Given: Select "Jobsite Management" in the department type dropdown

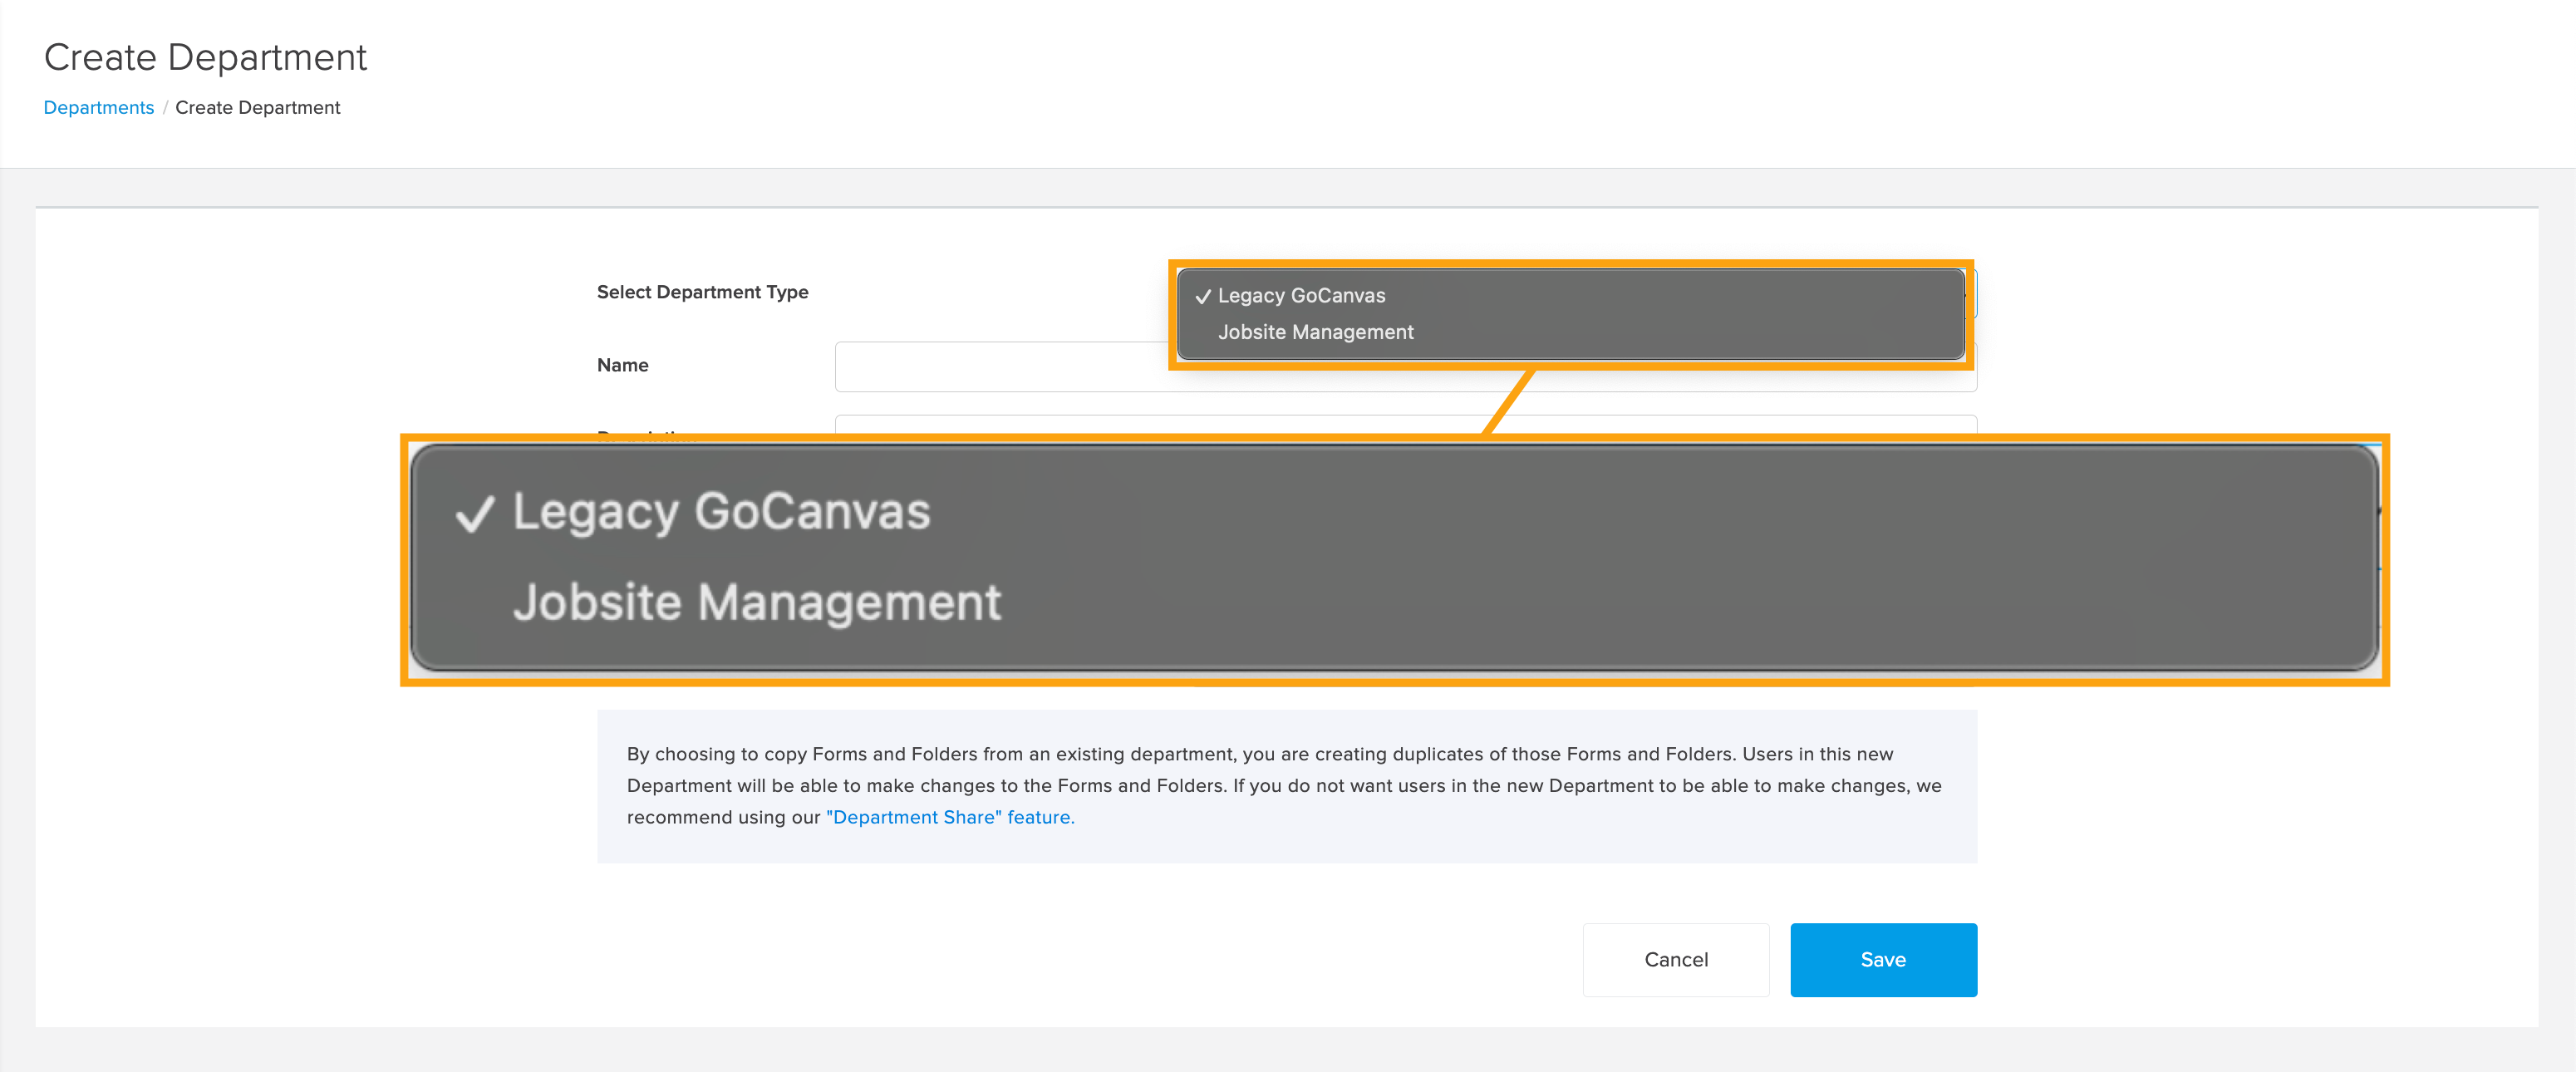Looking at the screenshot, I should tap(1316, 332).
